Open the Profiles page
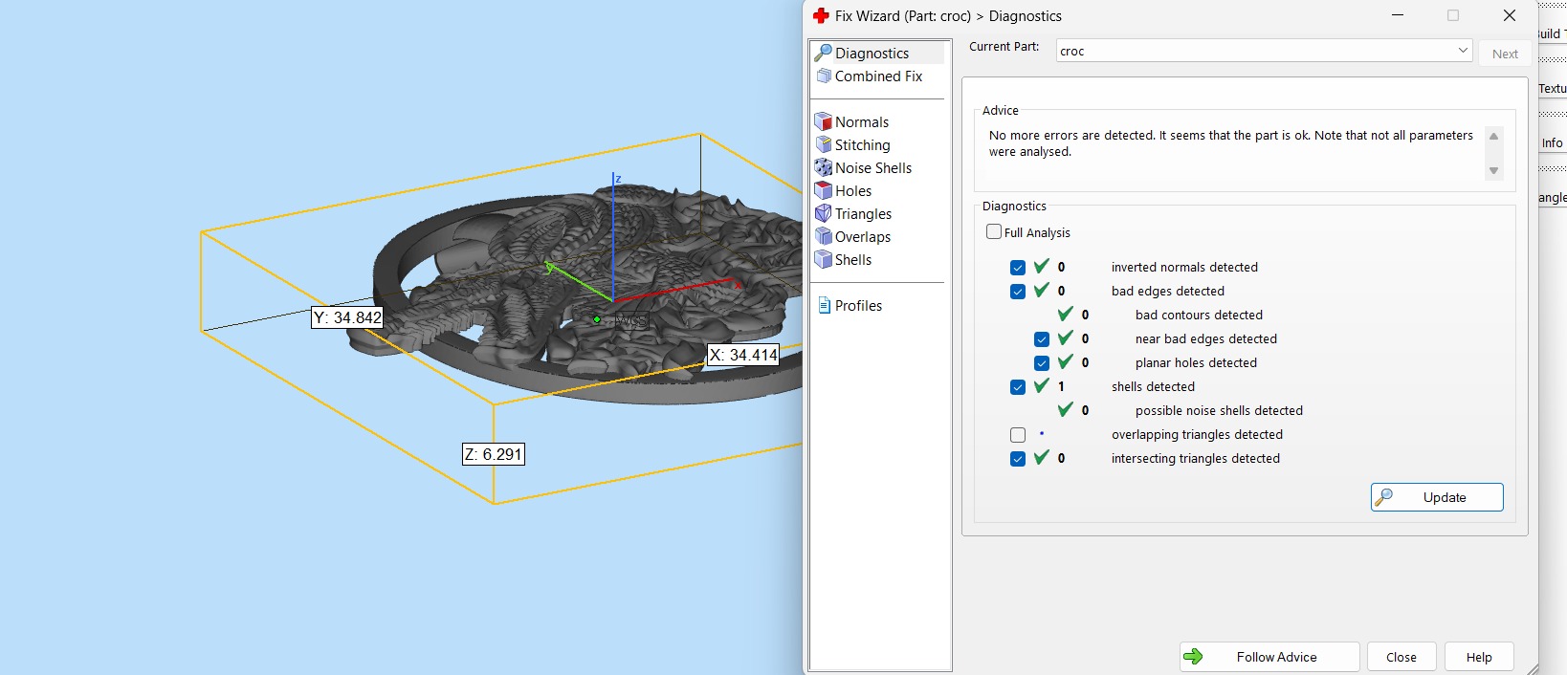Screen dimensions: 1567x675 click(x=858, y=305)
